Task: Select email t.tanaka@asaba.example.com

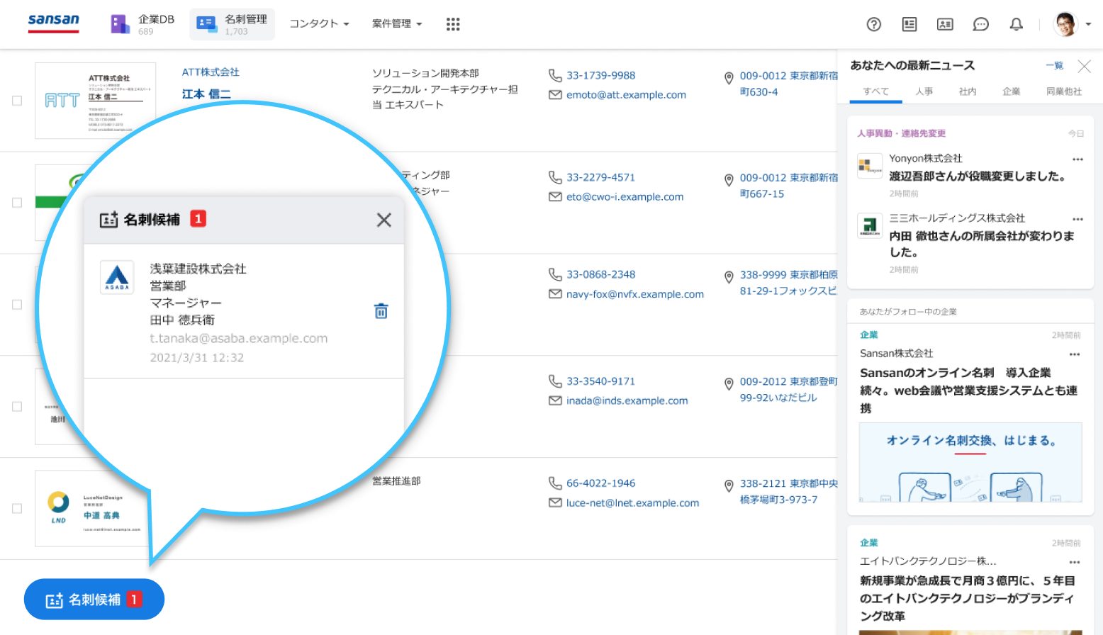Action: (239, 339)
